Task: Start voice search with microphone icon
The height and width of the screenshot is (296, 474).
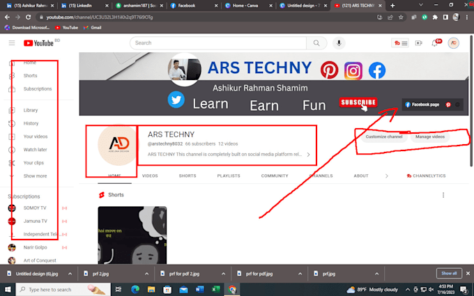Action: (x=339, y=43)
